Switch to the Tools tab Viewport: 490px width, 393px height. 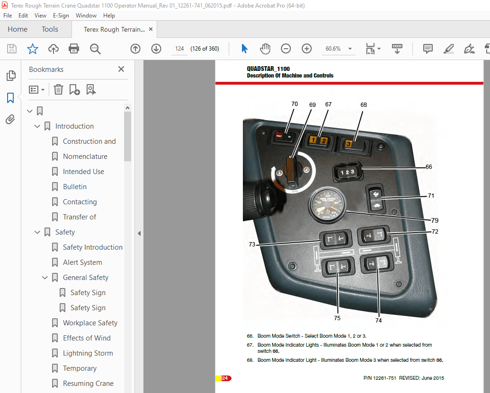tap(50, 29)
